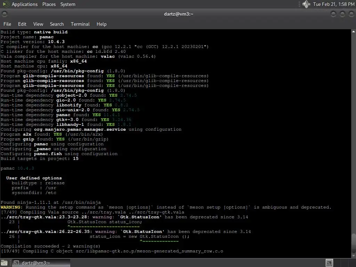The height and width of the screenshot is (267, 356).
Task: Click the 'status_icon = new Gtk.StatusIcon ();' line
Action: (139, 236)
